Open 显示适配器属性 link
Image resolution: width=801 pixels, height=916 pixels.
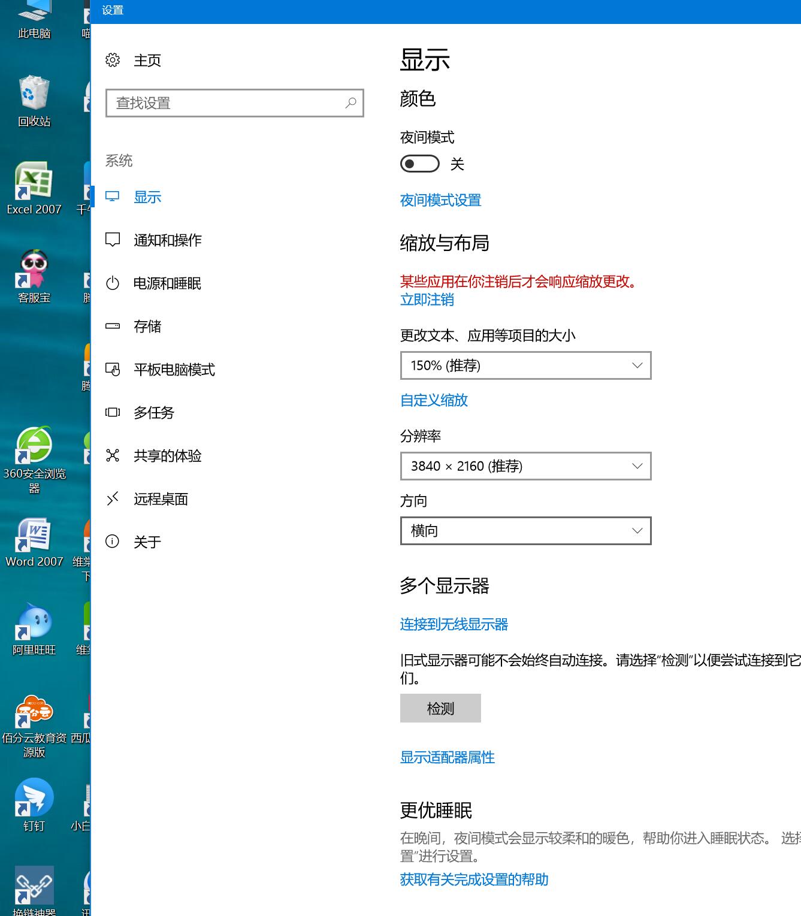coord(447,757)
